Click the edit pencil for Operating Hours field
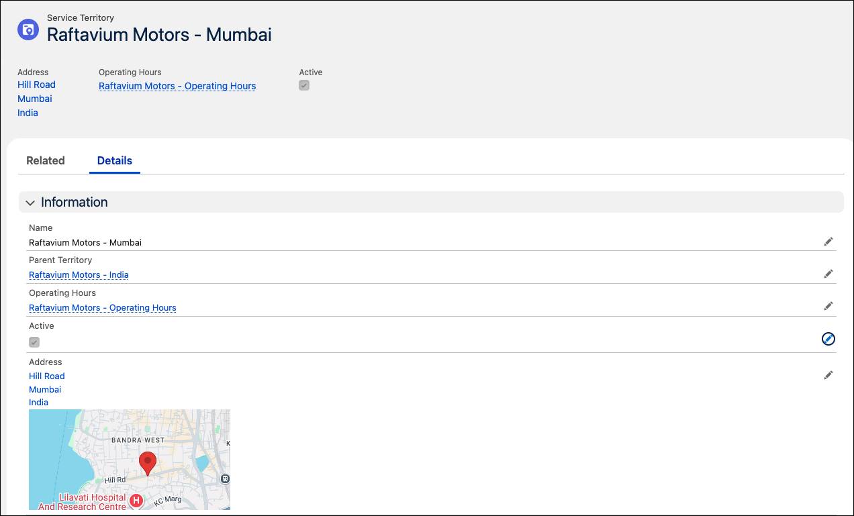Screen dimensions: 854x516 click(x=828, y=306)
